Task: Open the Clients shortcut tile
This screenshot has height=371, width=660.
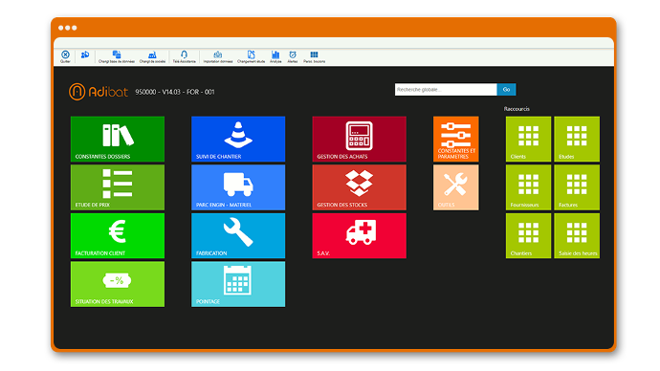Action: coord(528,140)
